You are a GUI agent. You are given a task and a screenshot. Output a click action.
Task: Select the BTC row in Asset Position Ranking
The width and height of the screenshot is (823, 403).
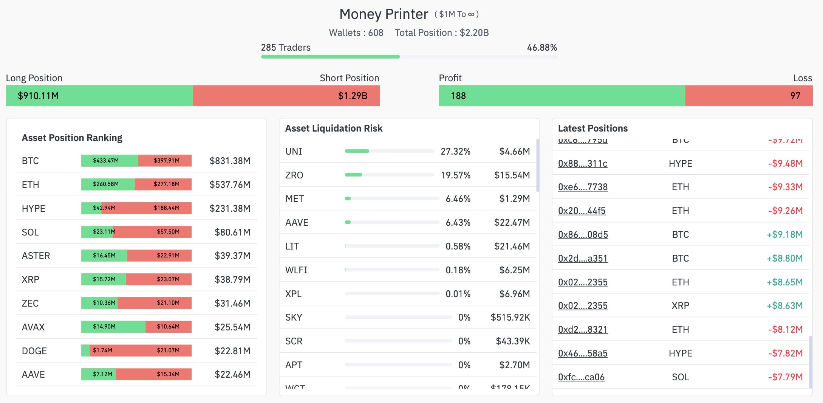(x=136, y=161)
